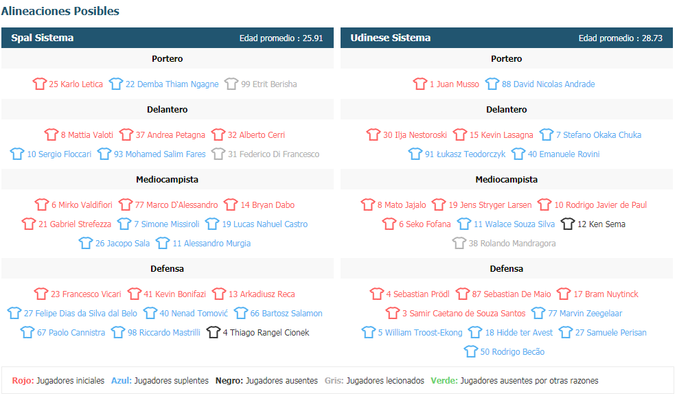
Task: Click the Udinese Sistema header
Action: coord(507,38)
